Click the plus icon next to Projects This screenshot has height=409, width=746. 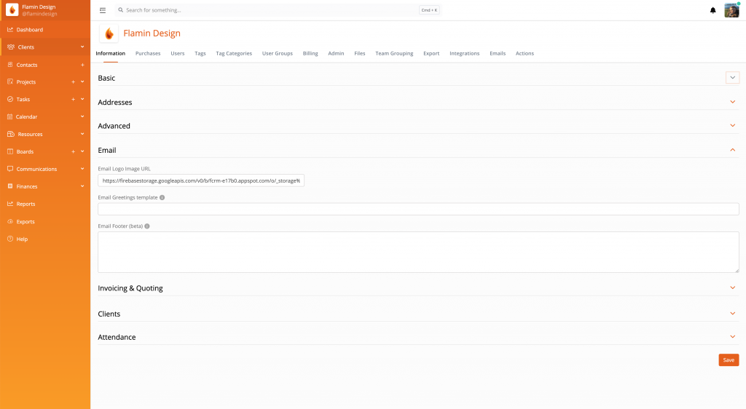tap(74, 82)
